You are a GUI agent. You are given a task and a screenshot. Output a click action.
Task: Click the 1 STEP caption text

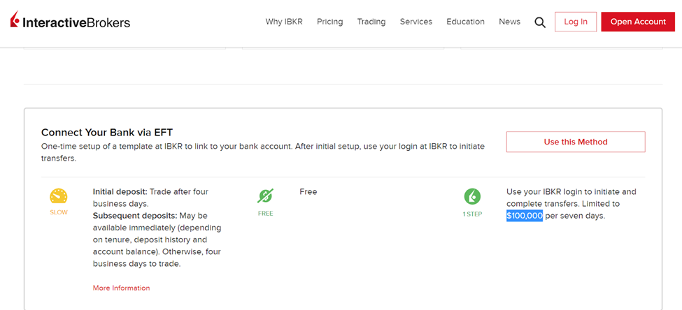pyautogui.click(x=472, y=214)
